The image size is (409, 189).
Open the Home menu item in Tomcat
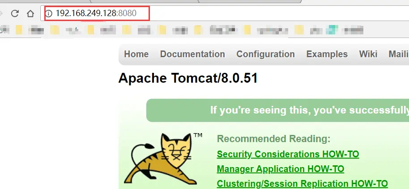click(136, 54)
